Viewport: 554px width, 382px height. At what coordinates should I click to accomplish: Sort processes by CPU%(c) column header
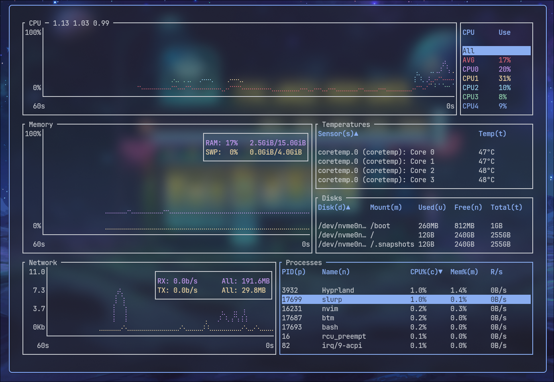[x=426, y=272]
